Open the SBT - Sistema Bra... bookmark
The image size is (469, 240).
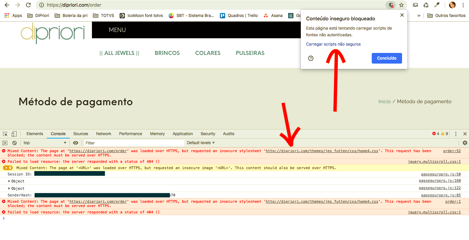tap(191, 15)
